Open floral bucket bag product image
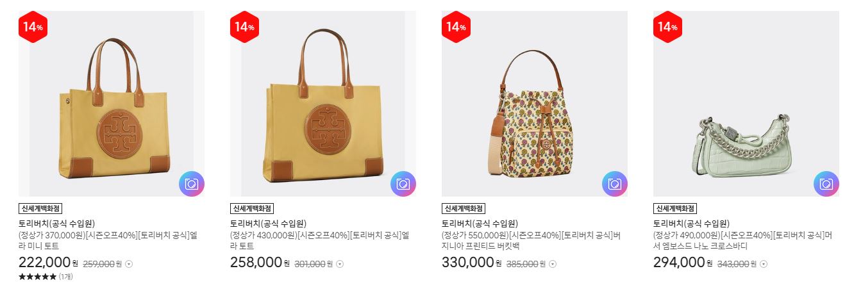This screenshot has height=296, width=854. pyautogui.click(x=535, y=104)
